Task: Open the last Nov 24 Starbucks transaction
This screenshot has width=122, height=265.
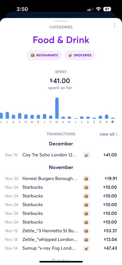Action: click(61, 222)
